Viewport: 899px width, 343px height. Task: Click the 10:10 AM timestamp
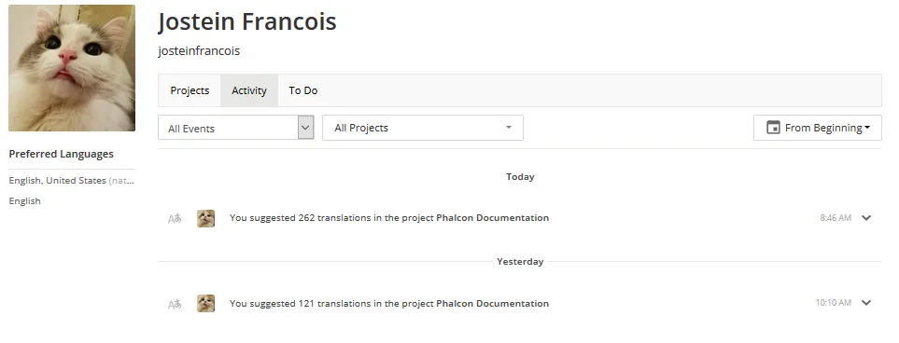(833, 302)
